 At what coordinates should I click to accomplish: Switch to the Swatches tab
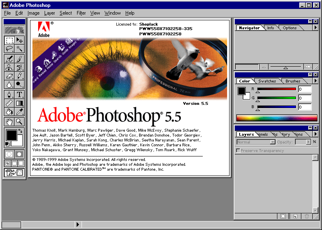267,81
